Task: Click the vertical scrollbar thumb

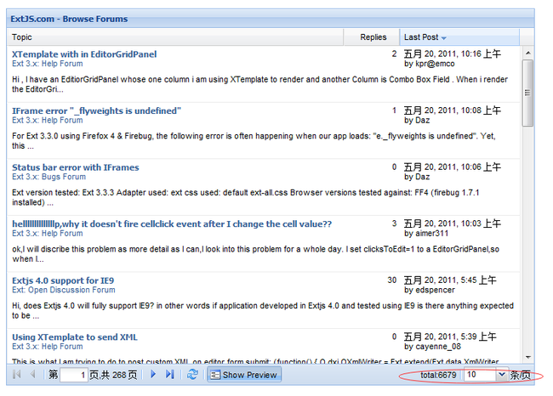Action: pyautogui.click(x=527, y=93)
